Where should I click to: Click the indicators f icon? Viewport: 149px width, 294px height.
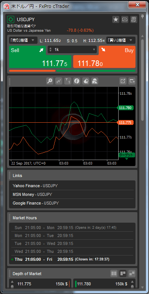[77, 81]
